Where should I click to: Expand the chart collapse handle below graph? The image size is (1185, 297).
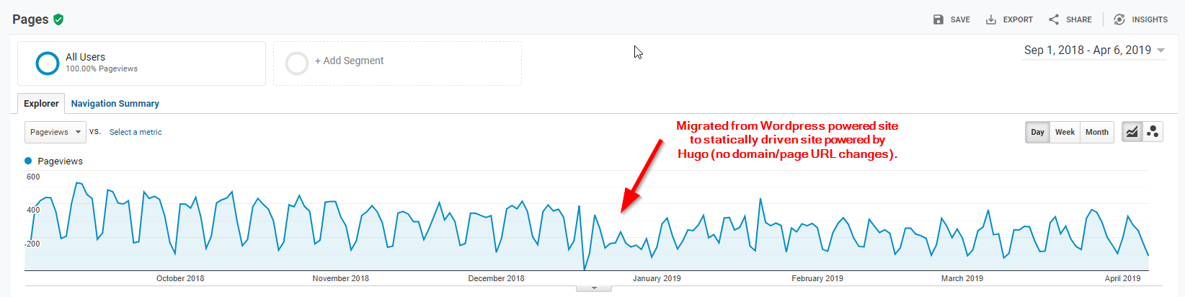coord(594,288)
